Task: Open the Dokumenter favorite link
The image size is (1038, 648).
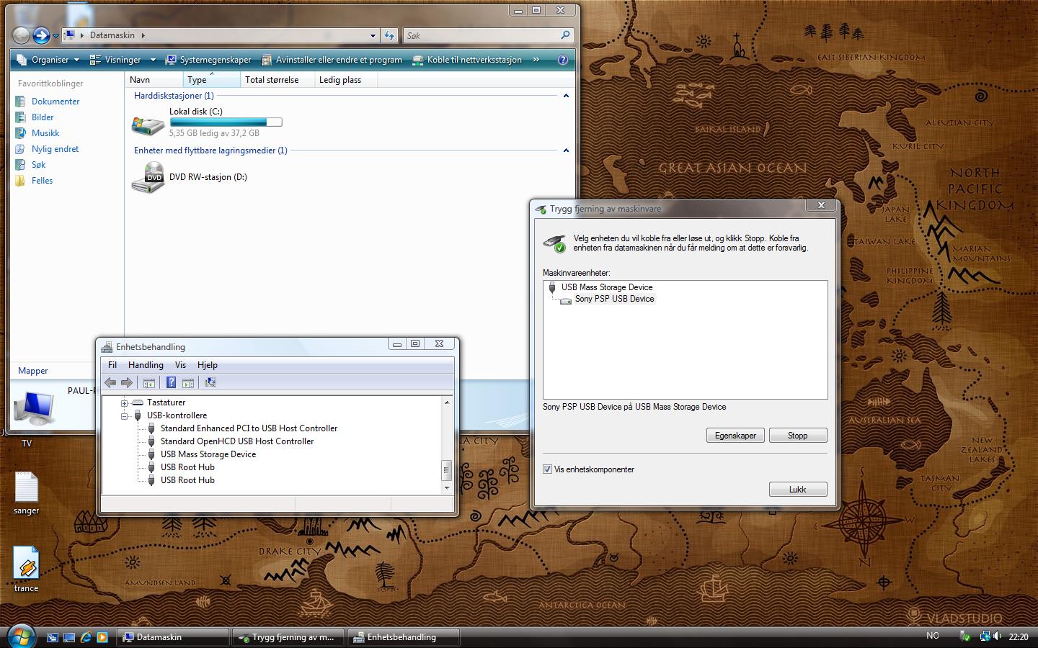Action: point(56,102)
